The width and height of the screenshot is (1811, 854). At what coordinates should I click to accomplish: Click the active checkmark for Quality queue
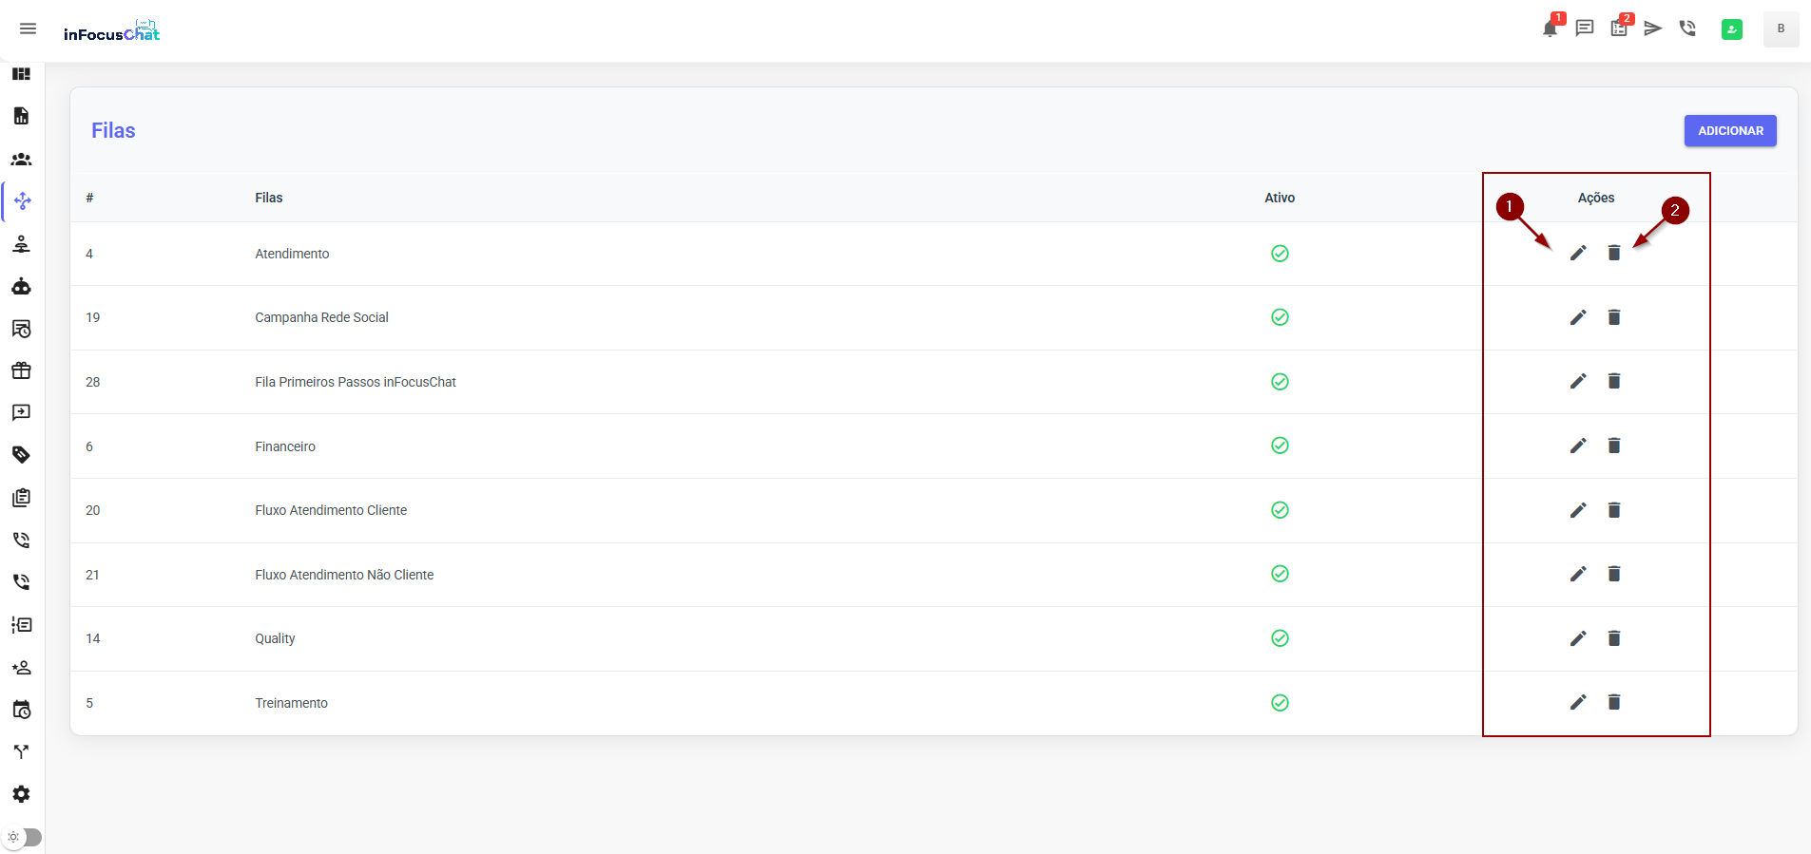coord(1280,638)
